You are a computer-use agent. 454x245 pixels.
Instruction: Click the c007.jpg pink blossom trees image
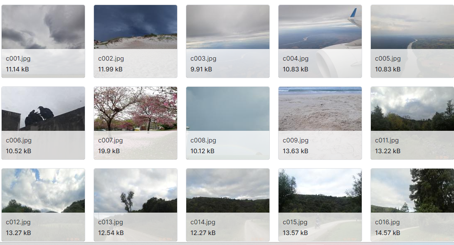(136, 109)
